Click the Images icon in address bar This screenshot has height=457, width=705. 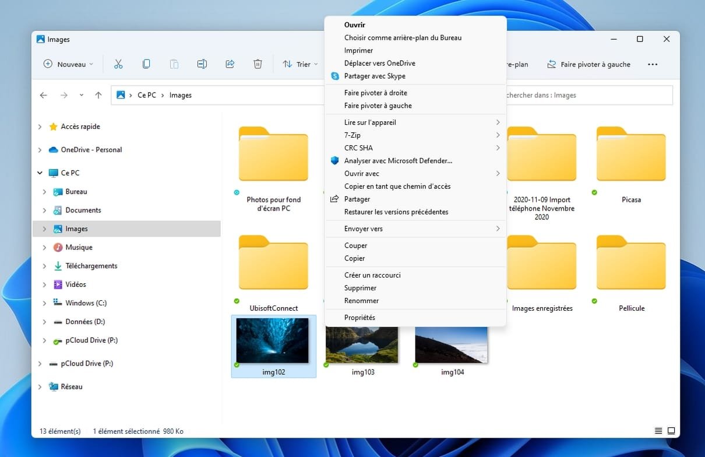pos(121,95)
